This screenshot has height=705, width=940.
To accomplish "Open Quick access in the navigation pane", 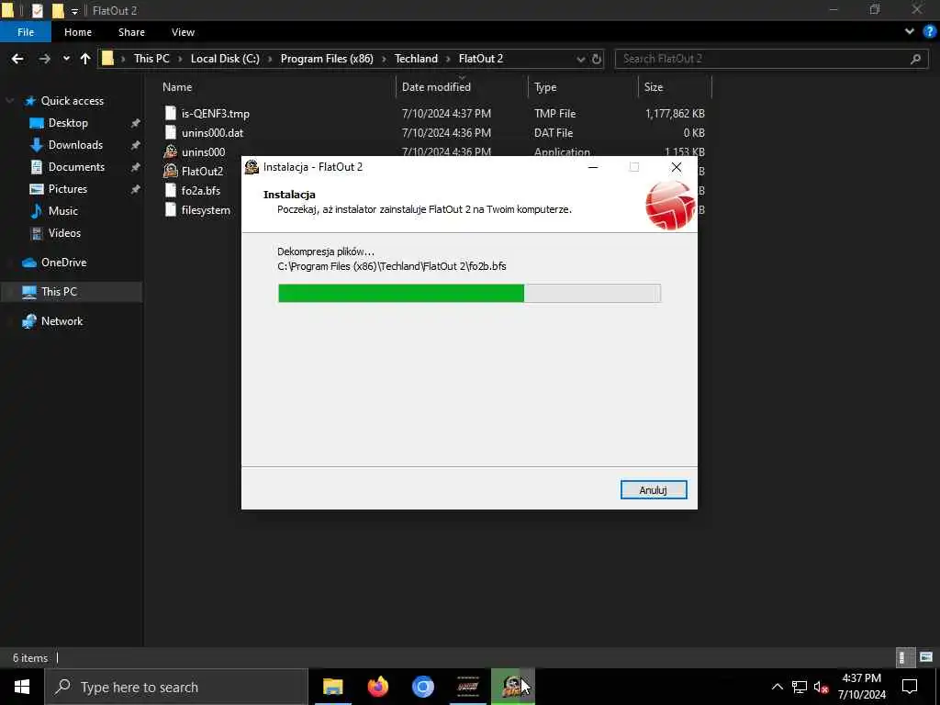I will 72,101.
